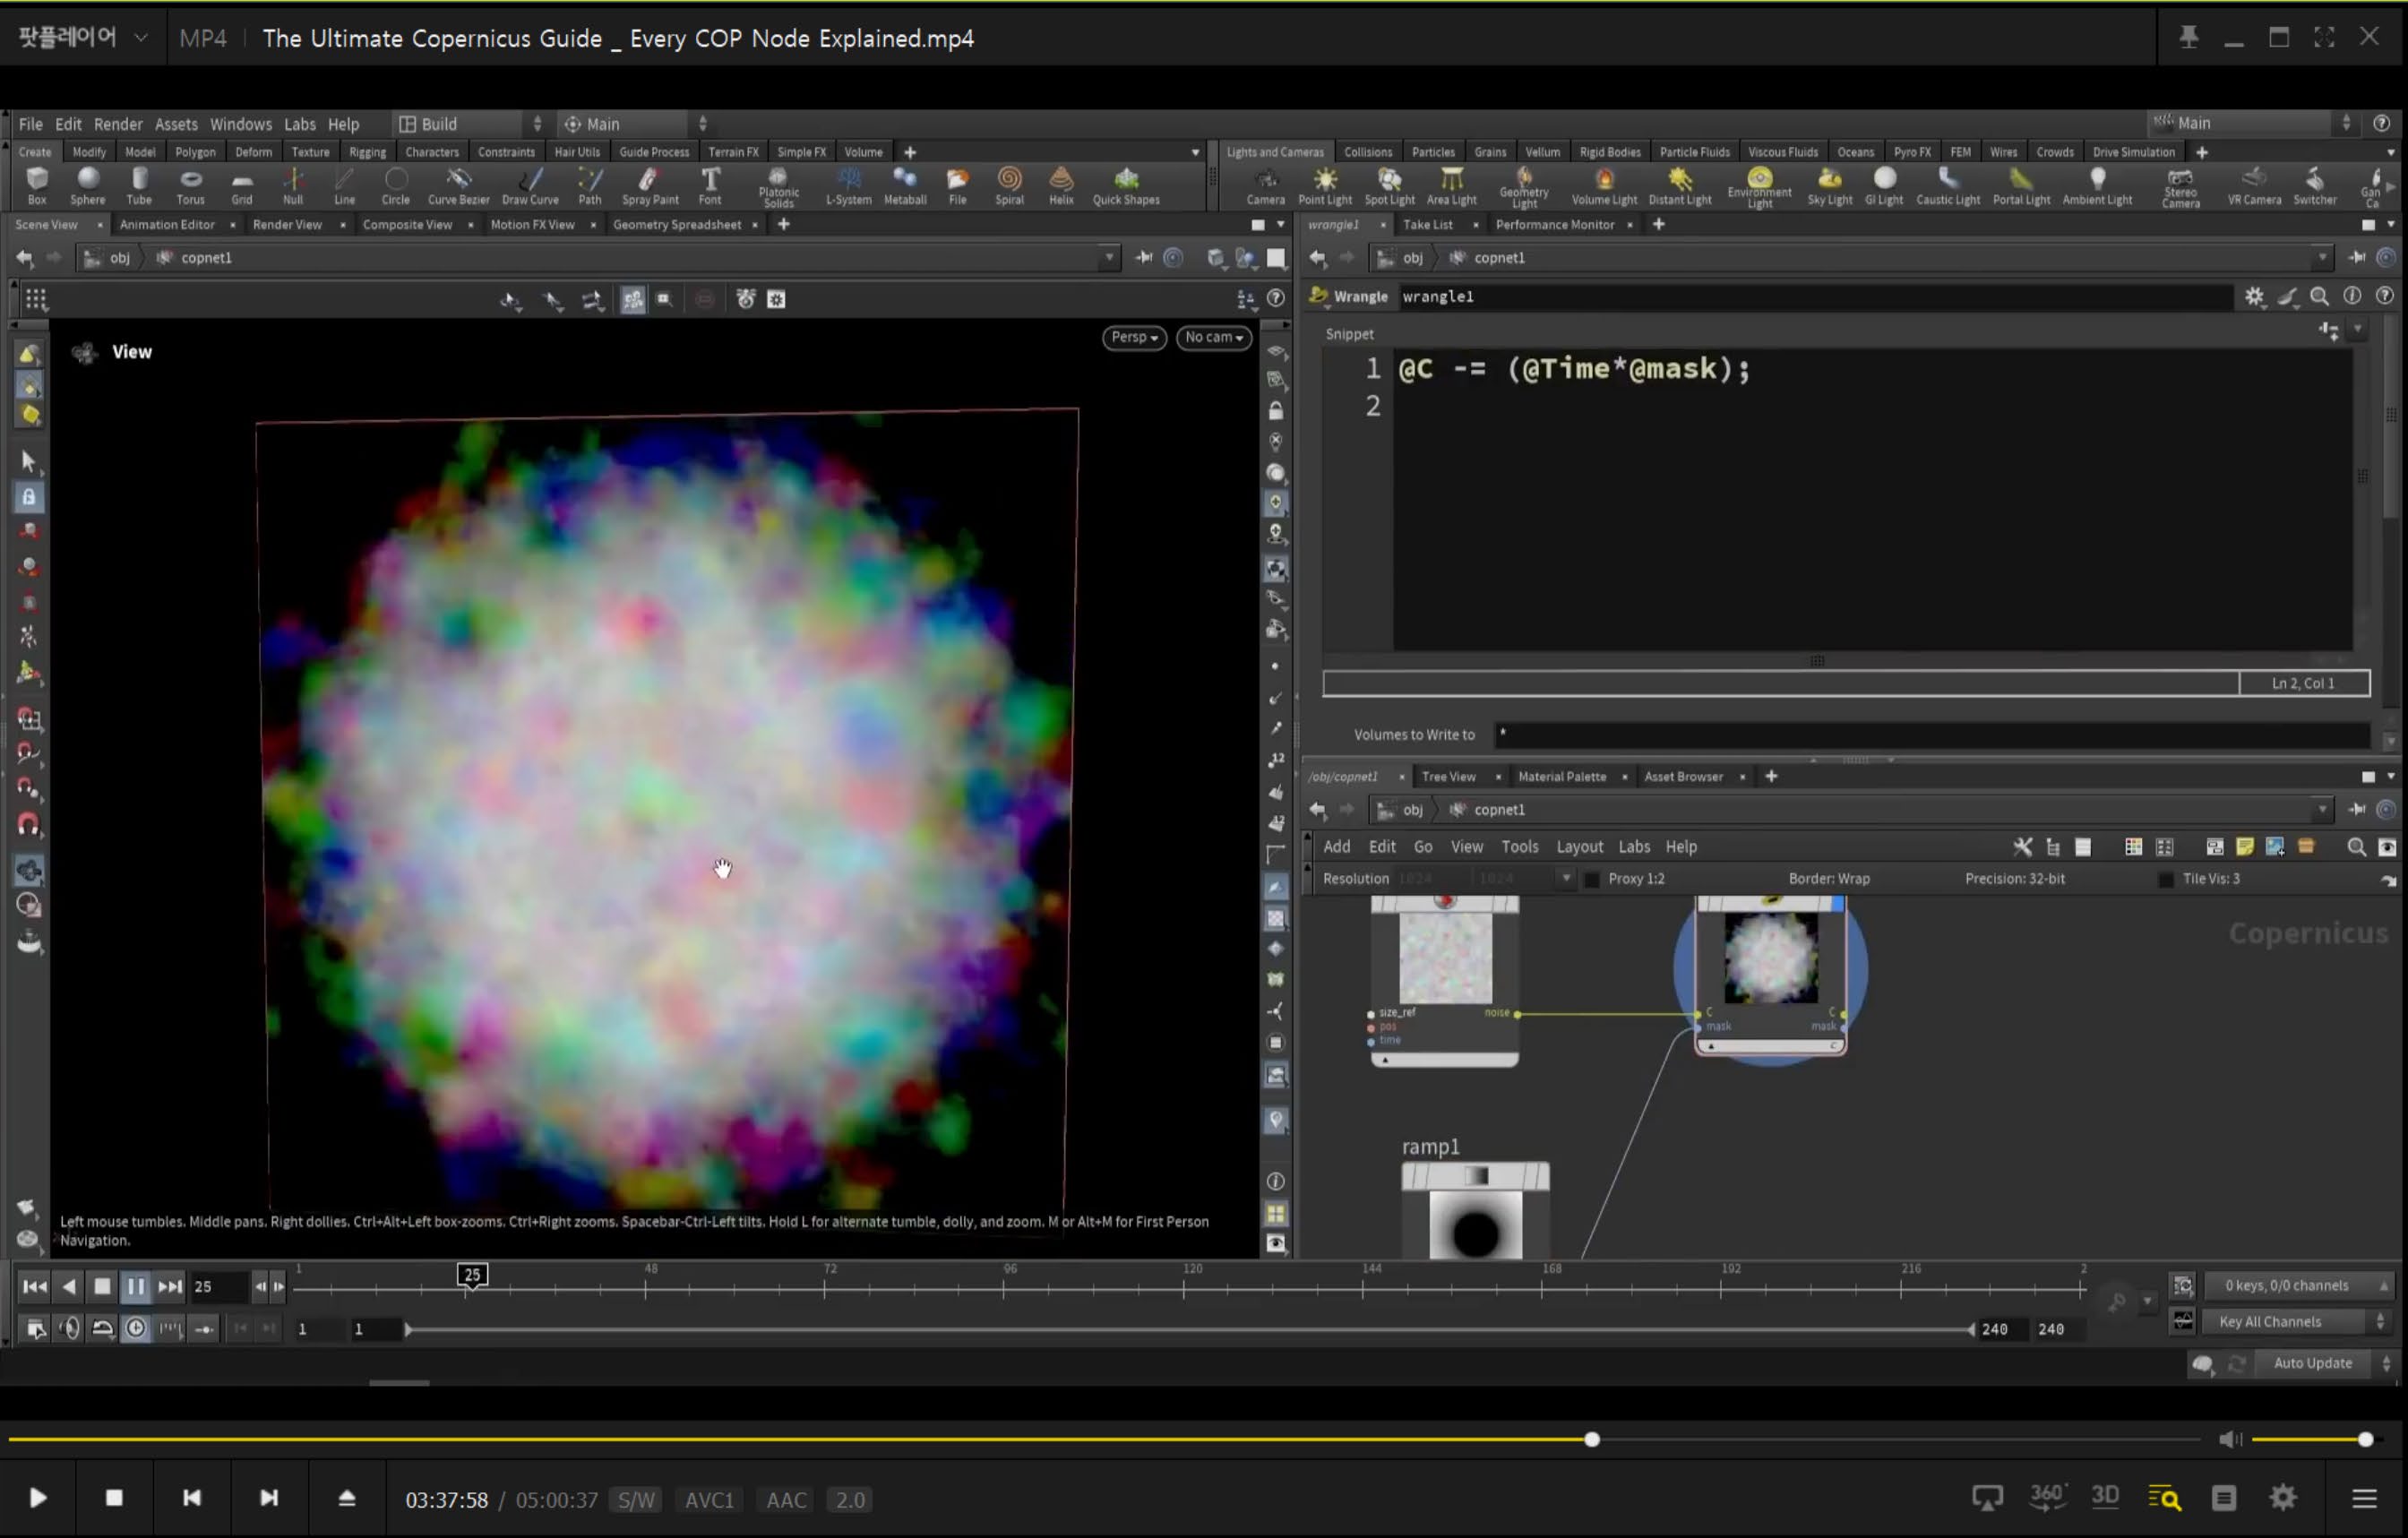Add a Point Light from shelf

1324,186
